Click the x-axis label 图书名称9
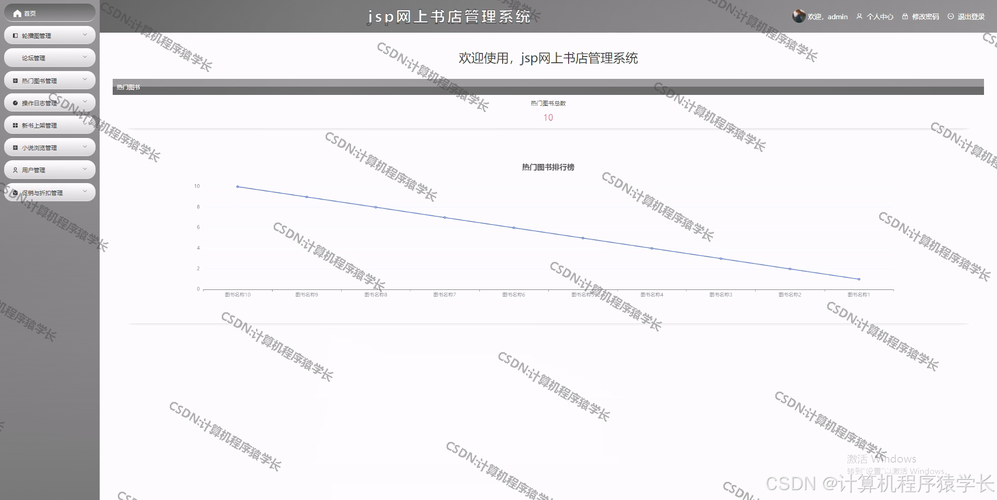This screenshot has height=500, width=997. coord(307,295)
